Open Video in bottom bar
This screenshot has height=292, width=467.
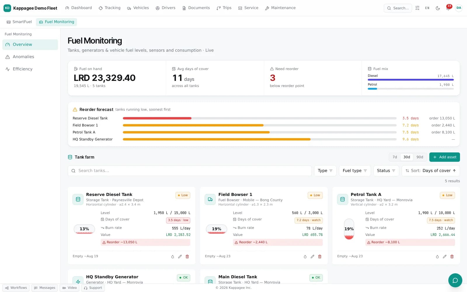click(69, 288)
